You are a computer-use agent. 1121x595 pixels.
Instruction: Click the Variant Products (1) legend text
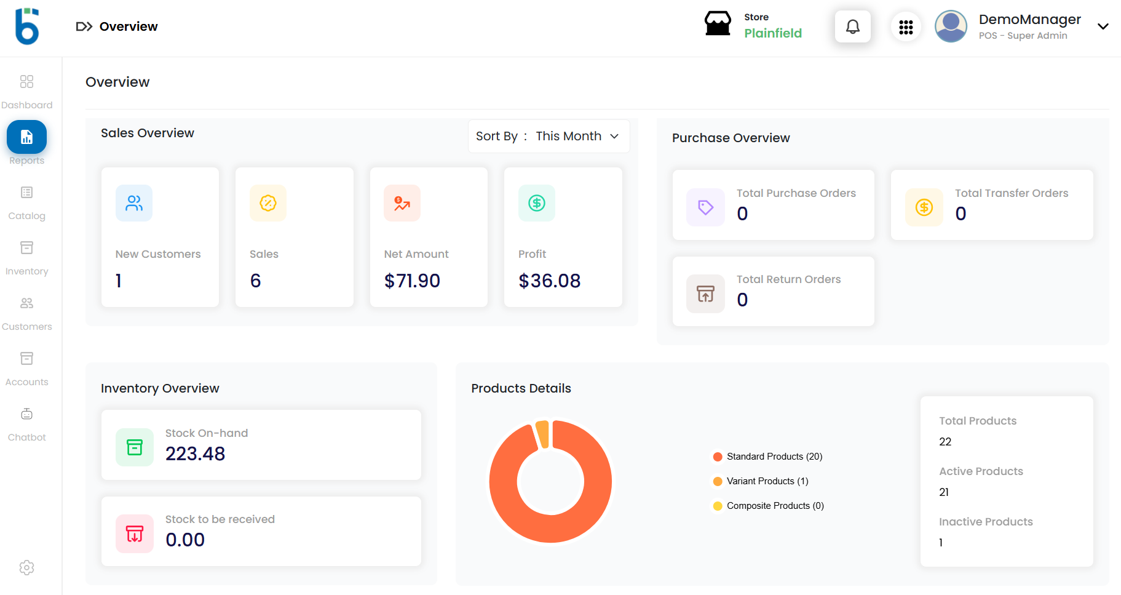coord(767,481)
